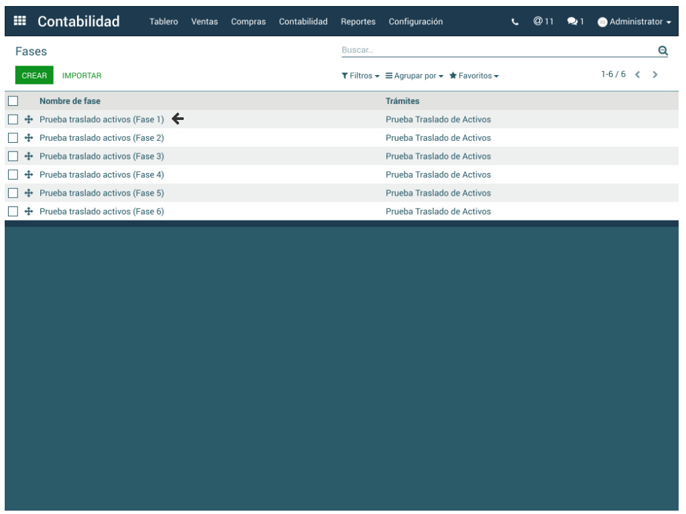Open the Configuración menu
This screenshot has height=514, width=686.
(416, 22)
